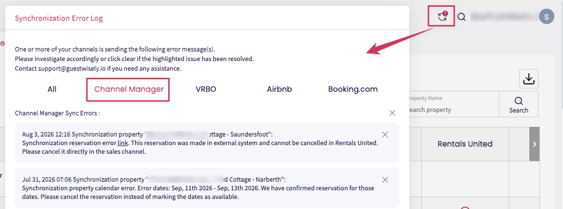Open the Airbnb errors tab

279,89
